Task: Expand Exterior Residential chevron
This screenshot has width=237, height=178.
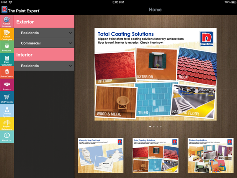Action: [x=70, y=33]
